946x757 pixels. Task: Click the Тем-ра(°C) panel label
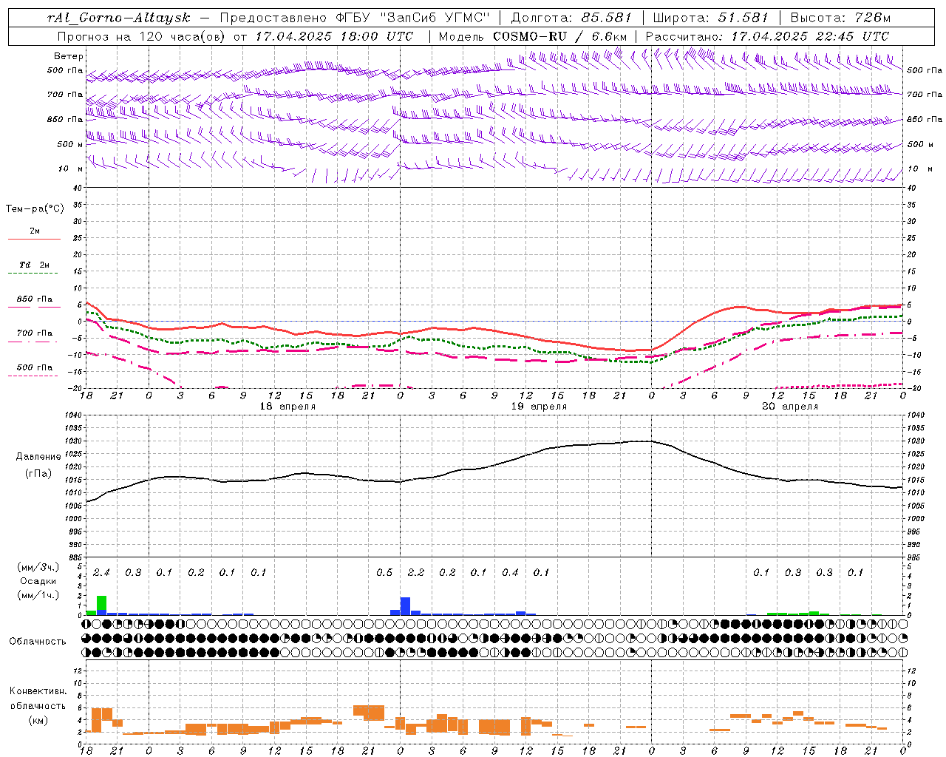(35, 209)
